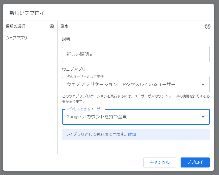Screen dimensions: 219x175
Task: Open the Google アカウントを持つ全員 combo box
Action: (x=136, y=117)
